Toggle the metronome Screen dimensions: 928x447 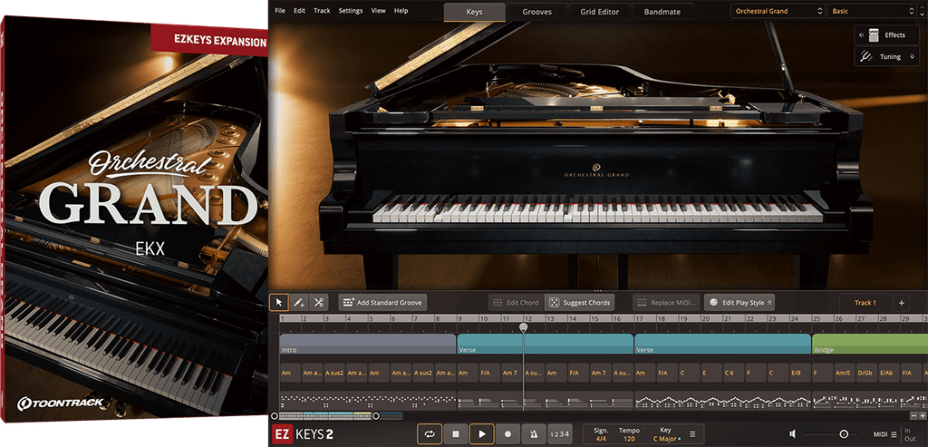click(x=533, y=434)
